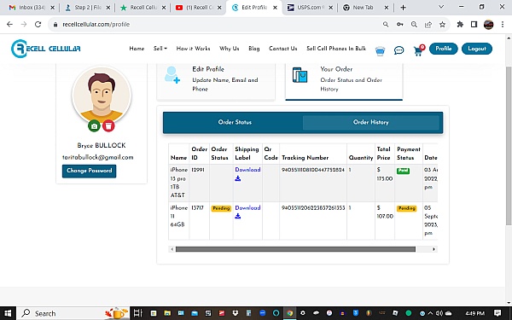
Task: Open the share page icon in address bar
Action: pyautogui.click(x=428, y=25)
